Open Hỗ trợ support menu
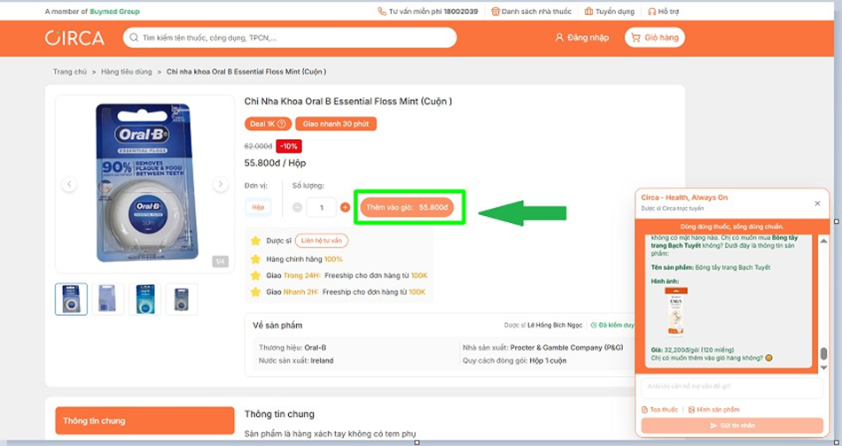 [662, 12]
